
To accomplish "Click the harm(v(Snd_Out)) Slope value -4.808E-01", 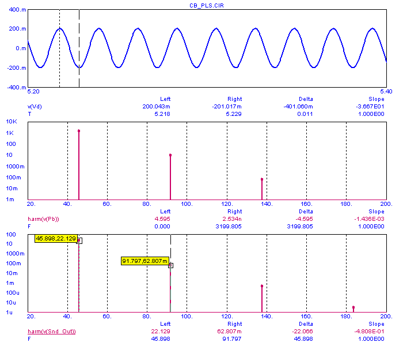I will click(x=369, y=332).
